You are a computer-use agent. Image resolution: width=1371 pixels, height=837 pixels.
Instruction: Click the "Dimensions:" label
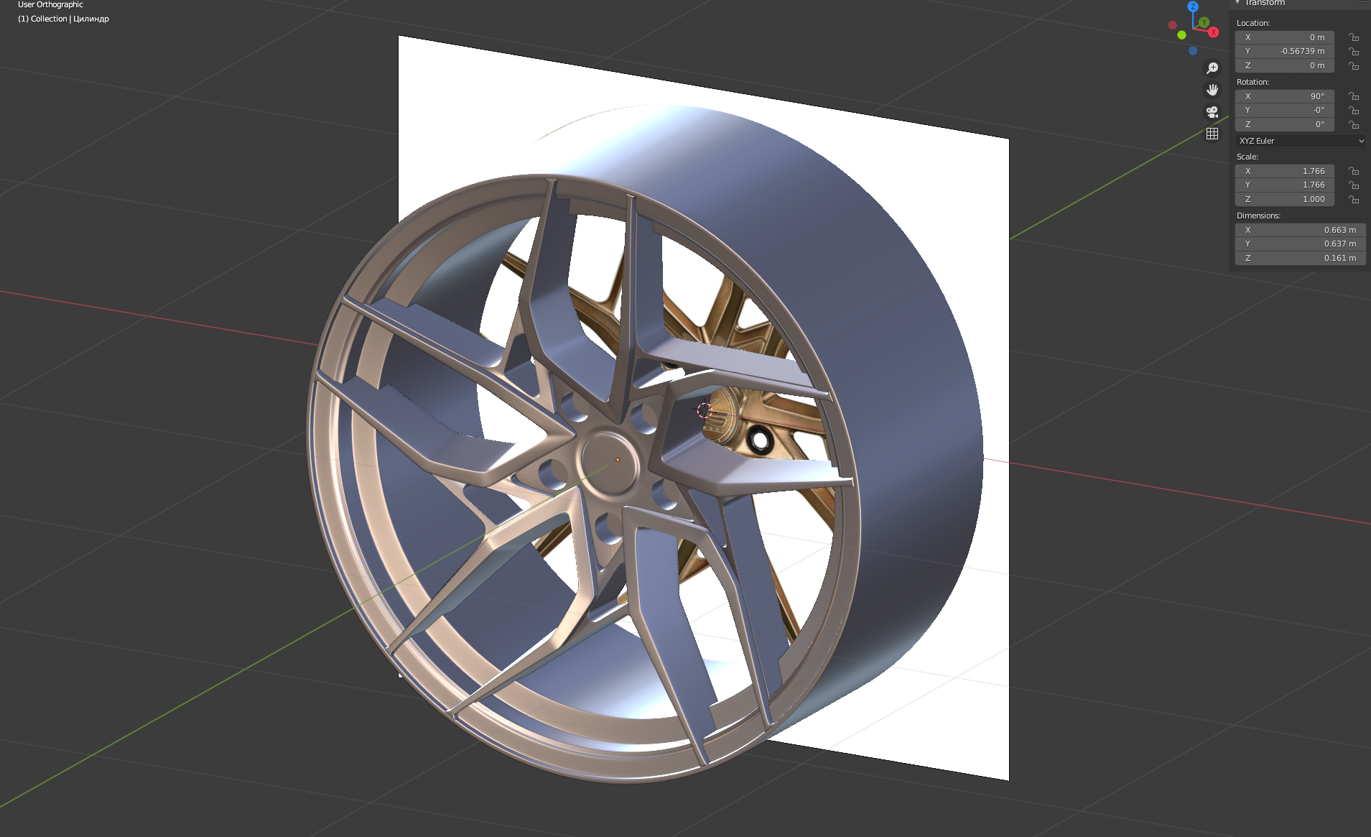(x=1258, y=216)
